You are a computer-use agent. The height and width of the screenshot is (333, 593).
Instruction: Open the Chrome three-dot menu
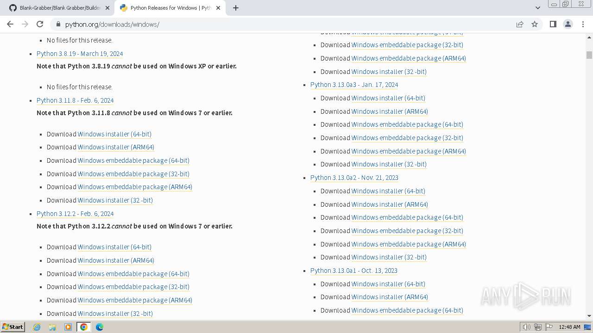click(583, 24)
